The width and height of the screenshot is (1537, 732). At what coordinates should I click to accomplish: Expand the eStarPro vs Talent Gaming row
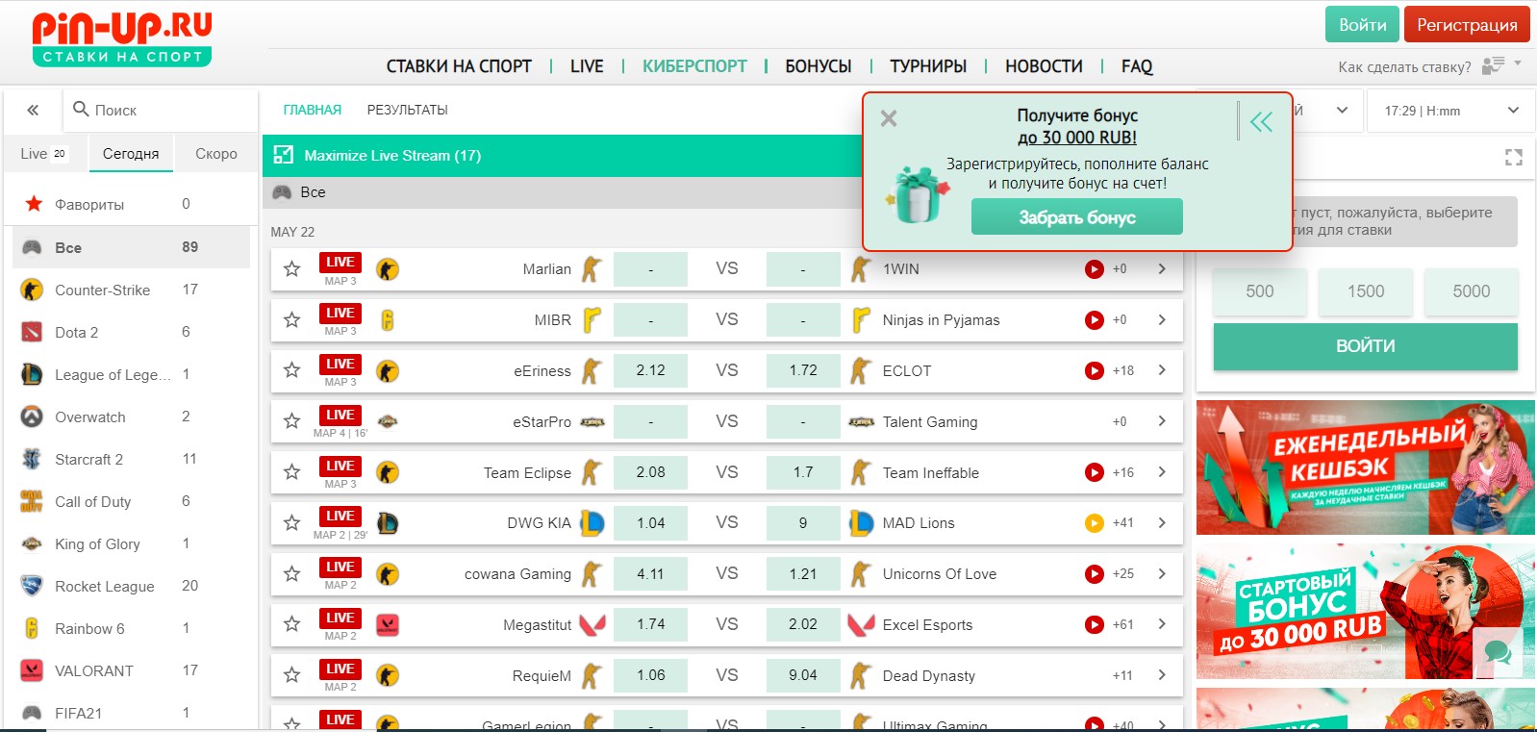point(1162,421)
